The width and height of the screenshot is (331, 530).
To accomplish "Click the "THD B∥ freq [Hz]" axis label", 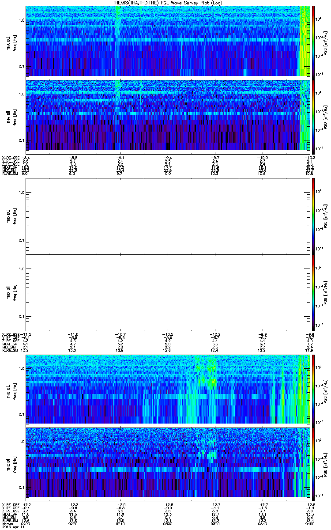I will tap(11, 292).
